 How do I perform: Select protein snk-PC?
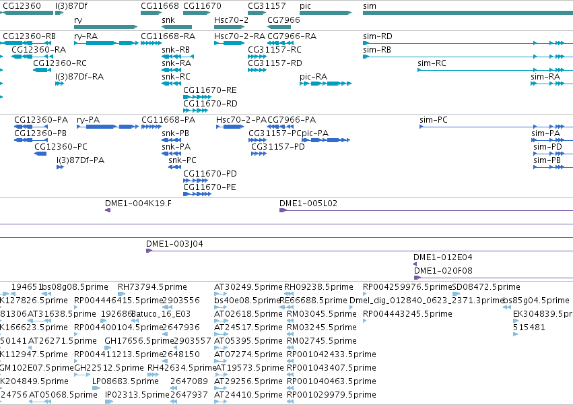[x=182, y=160]
